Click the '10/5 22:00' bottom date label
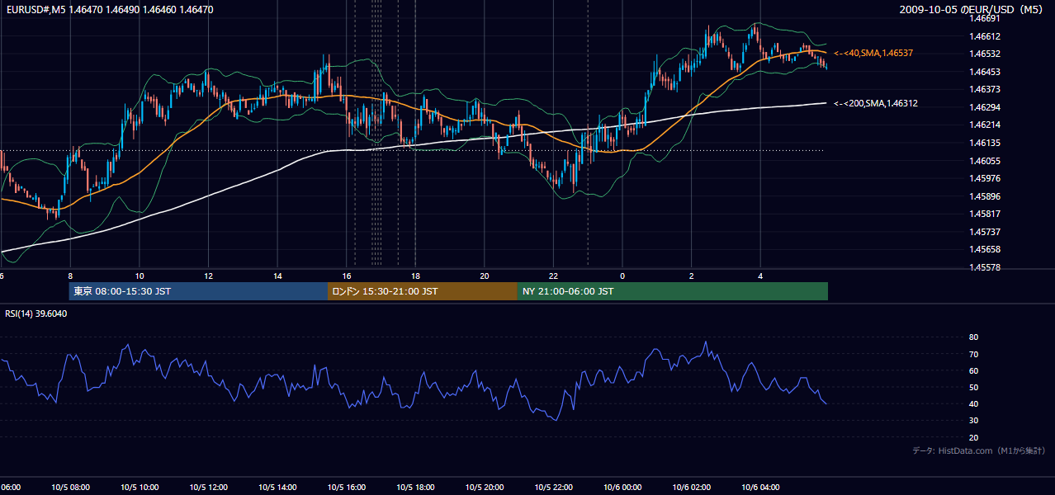The height and width of the screenshot is (495, 1055). 553,488
